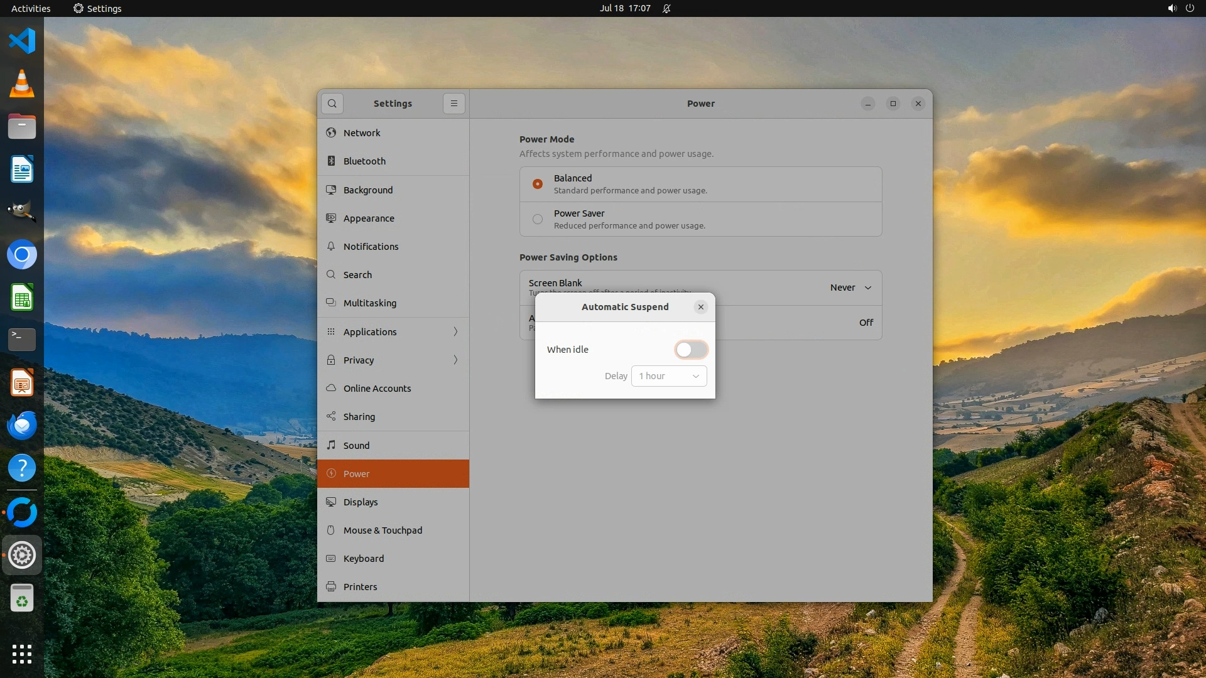Open the Network settings panel
The height and width of the screenshot is (678, 1206).
(x=362, y=133)
